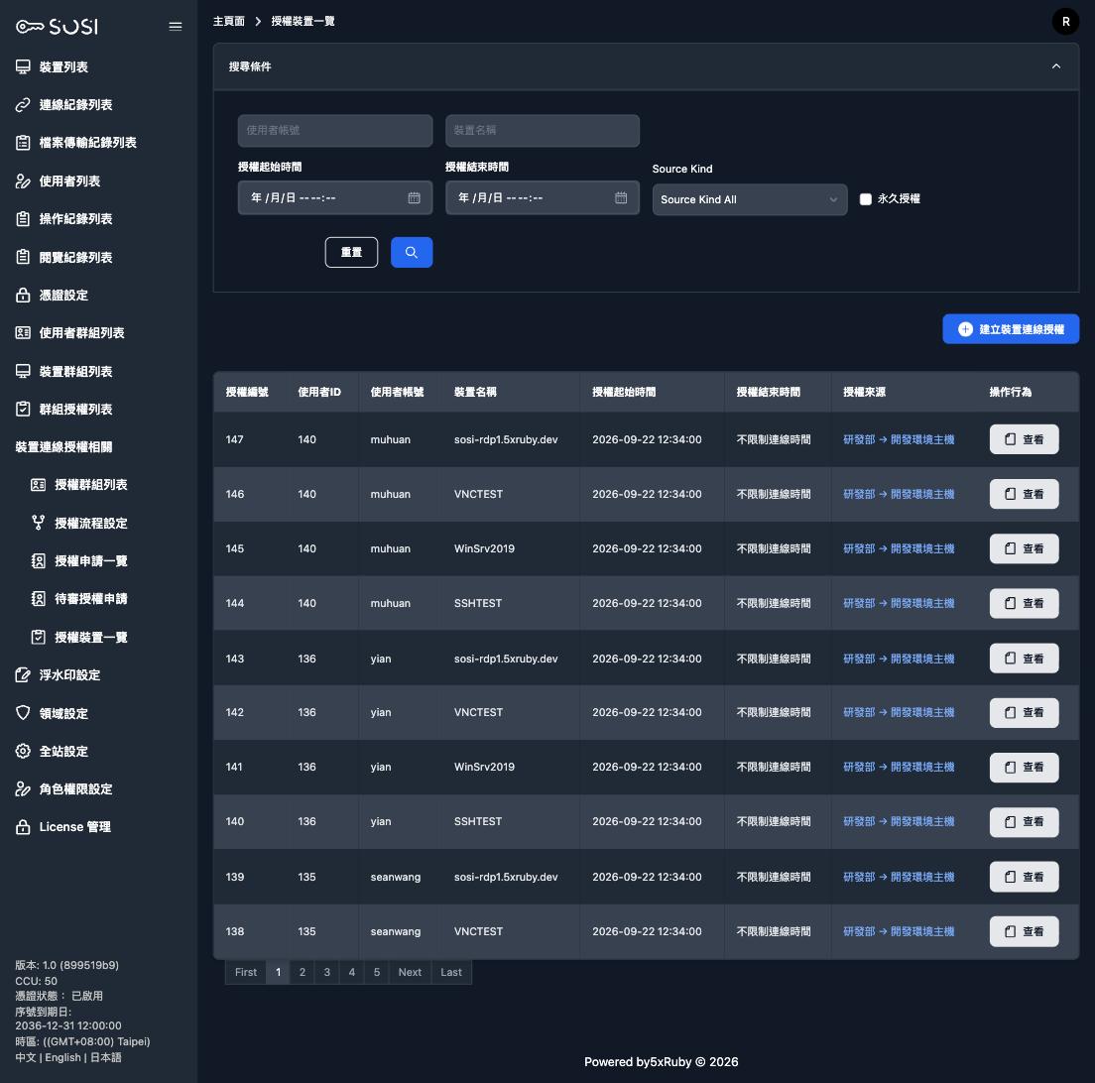
Task: Open the user avatar R icon
Action: [1065, 22]
